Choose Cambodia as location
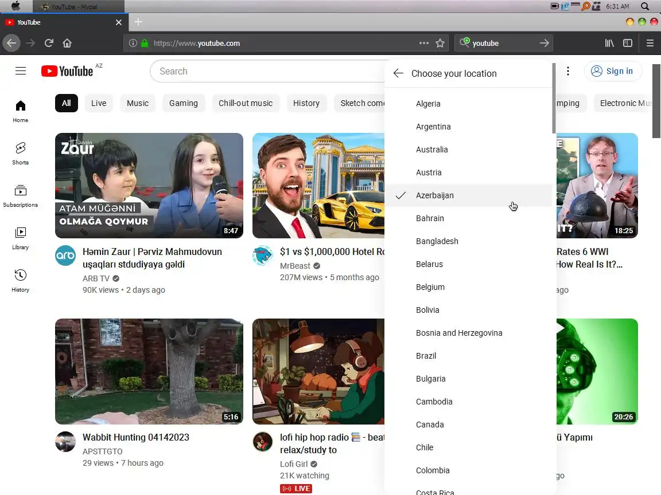The width and height of the screenshot is (661, 495). (468, 402)
